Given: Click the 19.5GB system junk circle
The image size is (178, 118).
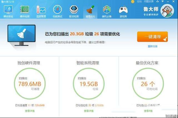Looking at the screenshot, I should [x=88, y=83].
